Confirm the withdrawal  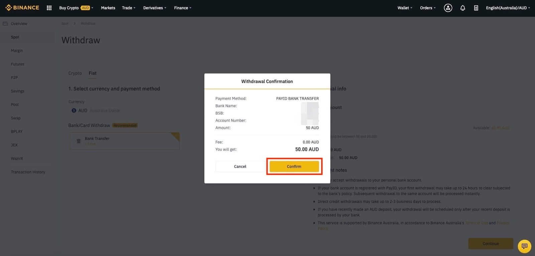pyautogui.click(x=294, y=166)
